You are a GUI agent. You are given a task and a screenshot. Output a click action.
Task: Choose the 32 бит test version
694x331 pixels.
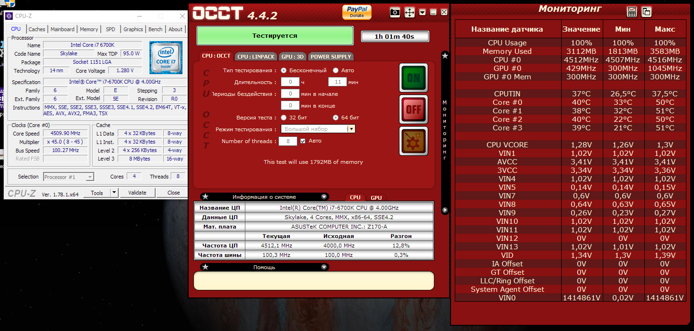284,118
